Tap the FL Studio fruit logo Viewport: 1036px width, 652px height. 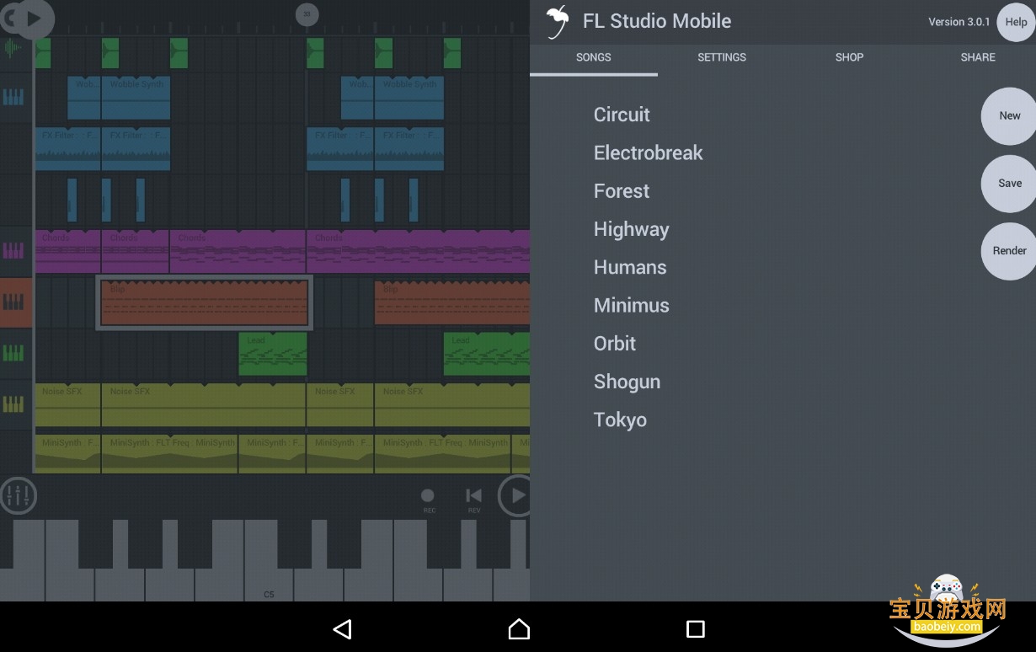(x=556, y=22)
